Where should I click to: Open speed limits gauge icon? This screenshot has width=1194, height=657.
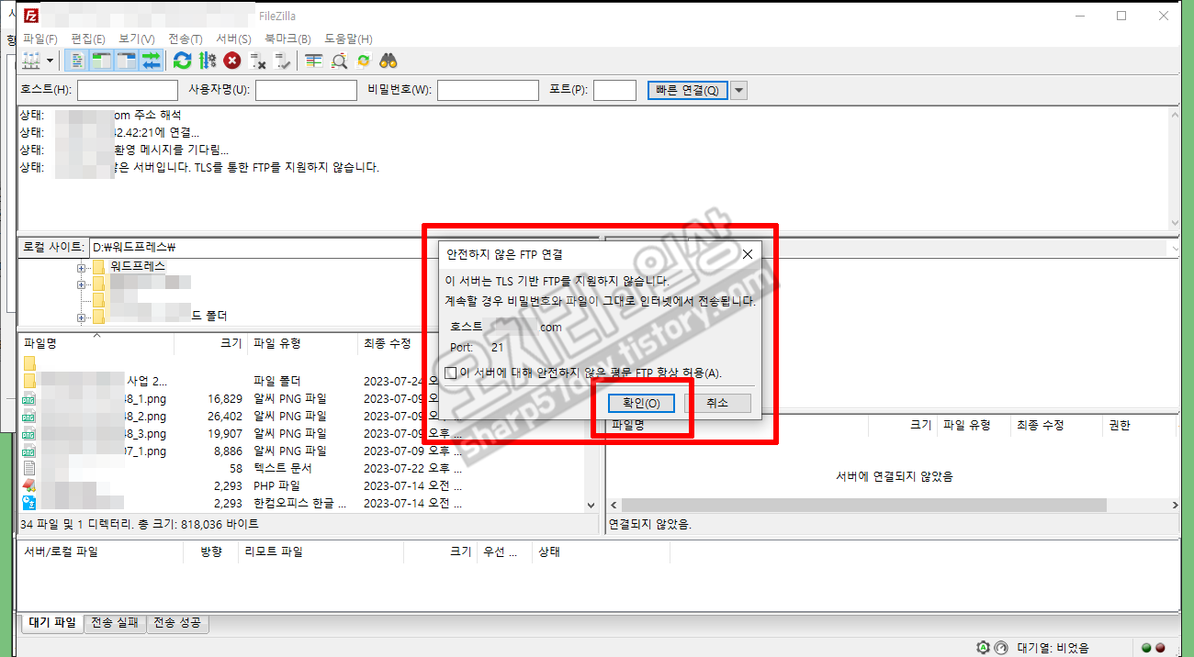tap(1001, 647)
